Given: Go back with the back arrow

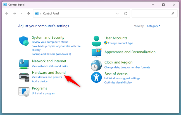Looking at the screenshot, I should 7,13.
